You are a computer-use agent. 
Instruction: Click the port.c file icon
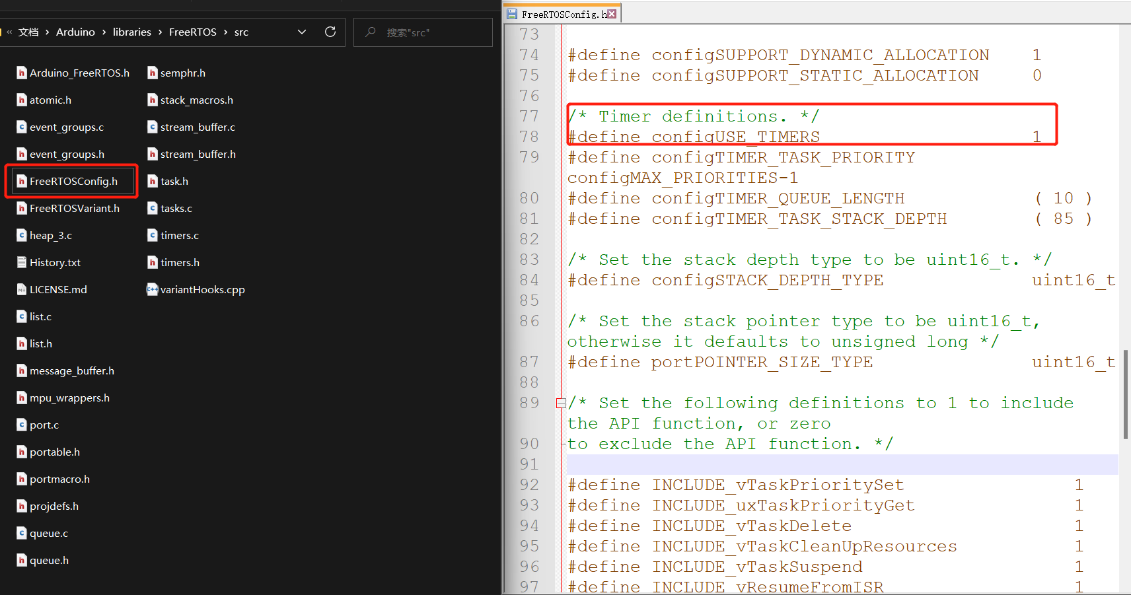point(22,425)
